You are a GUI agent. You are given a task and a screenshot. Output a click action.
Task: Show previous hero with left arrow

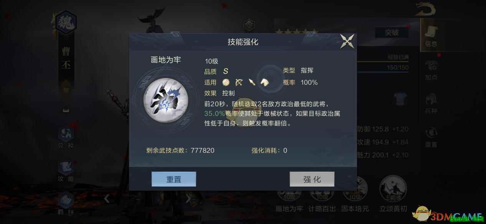coord(107,198)
